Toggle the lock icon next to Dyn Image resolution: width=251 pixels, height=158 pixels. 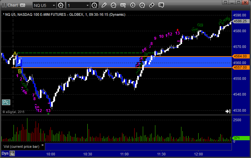(12, 153)
